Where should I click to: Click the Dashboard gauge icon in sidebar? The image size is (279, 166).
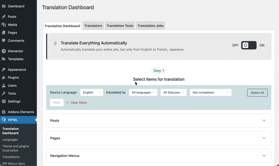click(3, 6)
